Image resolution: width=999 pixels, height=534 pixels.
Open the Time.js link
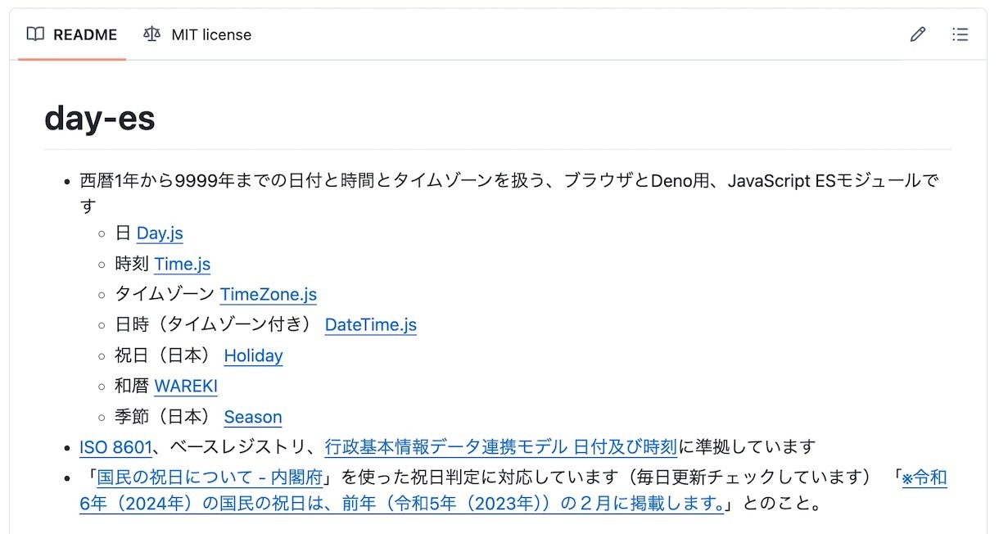(182, 264)
